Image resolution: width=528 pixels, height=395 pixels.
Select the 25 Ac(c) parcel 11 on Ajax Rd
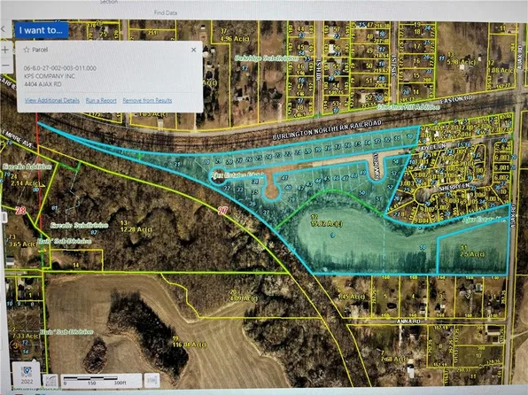[472, 252]
